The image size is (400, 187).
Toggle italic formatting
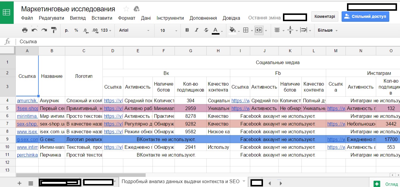click(197, 30)
